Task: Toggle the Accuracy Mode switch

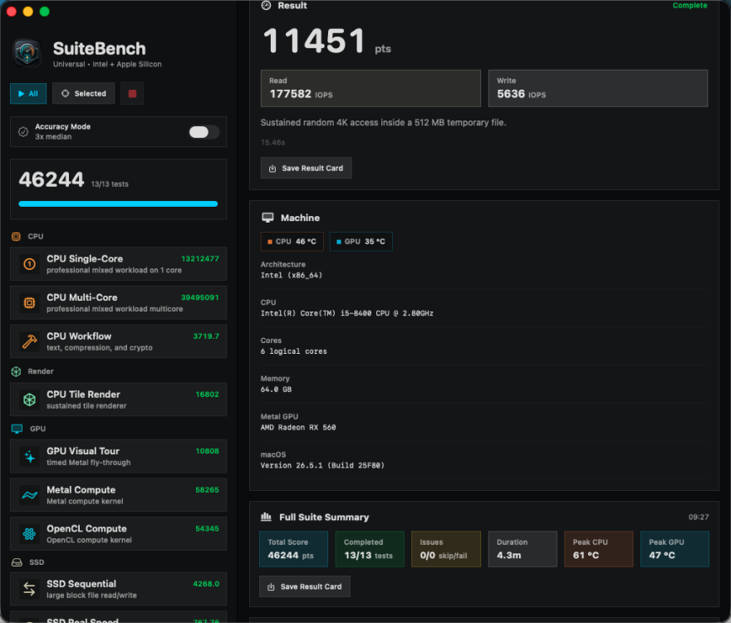Action: [x=204, y=132]
